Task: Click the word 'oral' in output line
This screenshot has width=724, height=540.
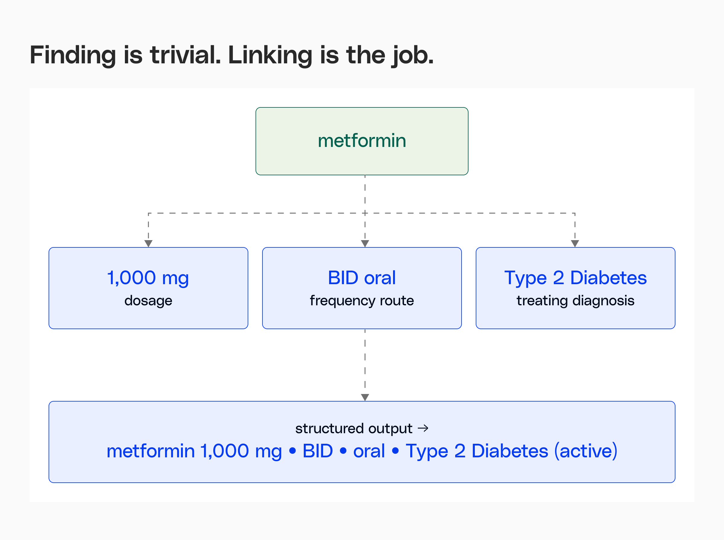Action: click(x=369, y=451)
